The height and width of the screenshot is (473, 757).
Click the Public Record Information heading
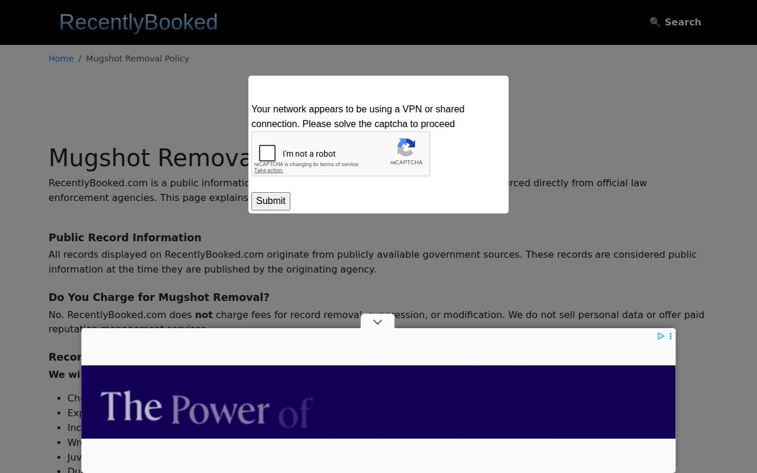[x=125, y=238]
